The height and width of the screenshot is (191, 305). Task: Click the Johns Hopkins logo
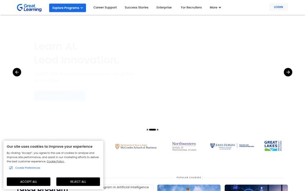(232, 146)
